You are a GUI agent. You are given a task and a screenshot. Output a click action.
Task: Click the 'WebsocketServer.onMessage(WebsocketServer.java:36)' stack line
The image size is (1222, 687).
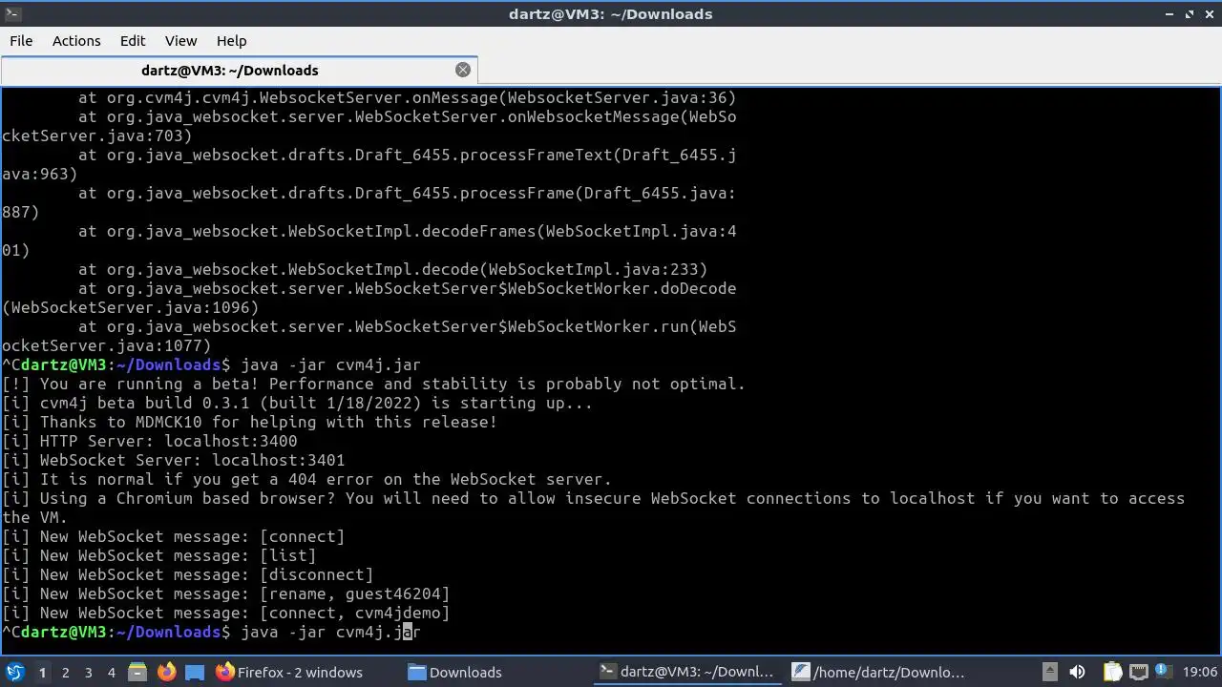407,97
